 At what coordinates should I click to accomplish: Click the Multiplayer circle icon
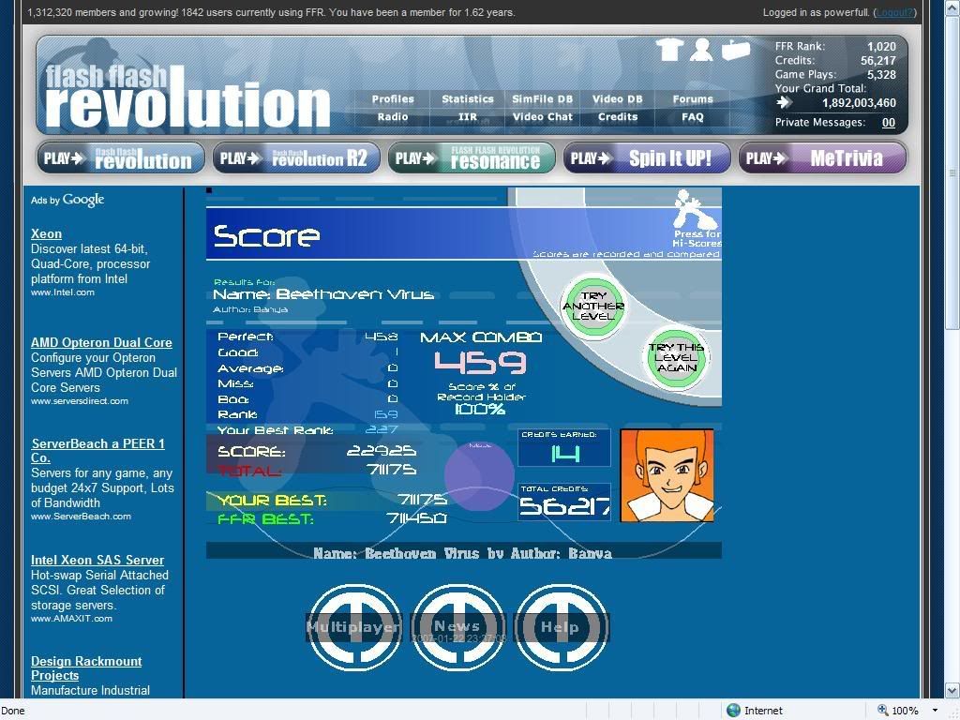[x=355, y=626]
